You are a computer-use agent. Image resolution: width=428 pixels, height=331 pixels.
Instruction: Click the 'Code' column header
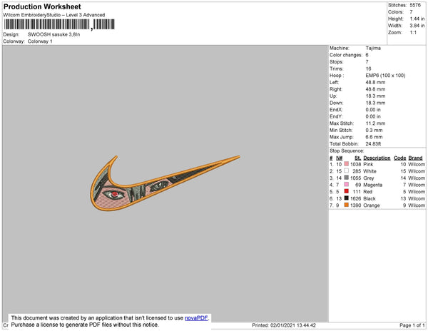[x=400, y=158]
